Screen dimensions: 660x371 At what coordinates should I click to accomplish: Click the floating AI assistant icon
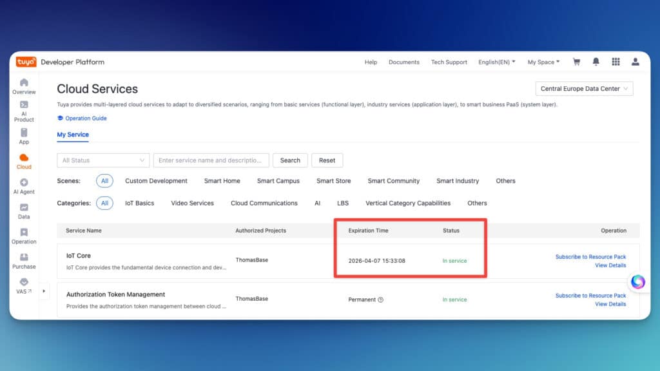[638, 281]
